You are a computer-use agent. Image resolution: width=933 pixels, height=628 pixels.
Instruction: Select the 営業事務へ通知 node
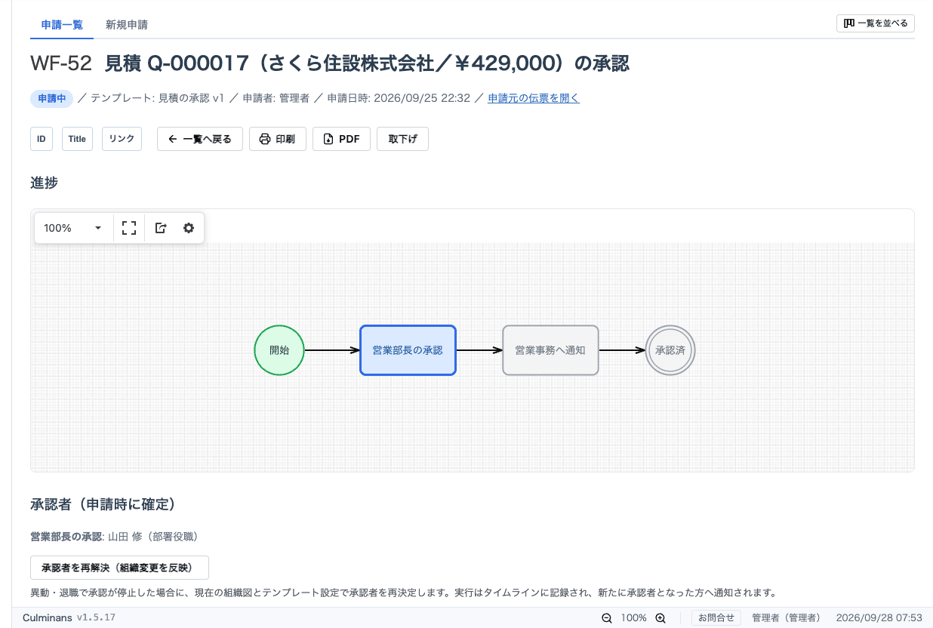tap(550, 350)
